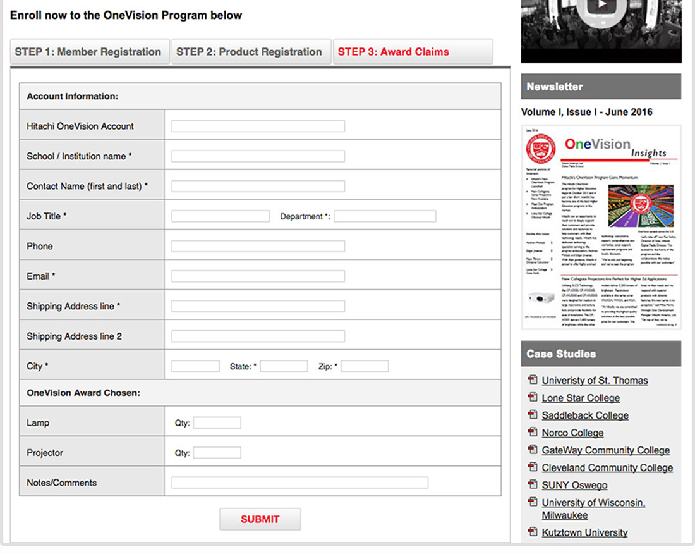Viewport: 695px width, 554px height.
Task: Open PDF icon beside Univeristy of St. Thomas
Action: coord(533,379)
